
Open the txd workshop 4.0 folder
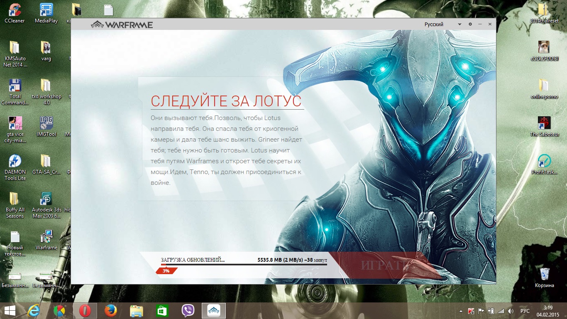[46, 92]
